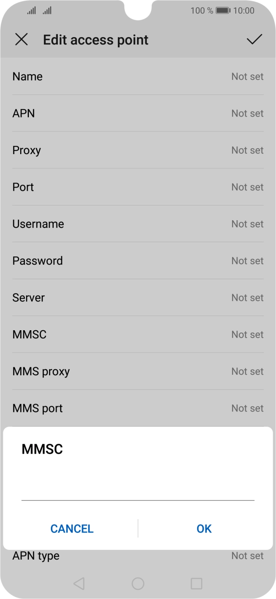Tap the home circle navigation icon
276x599 pixels.
coord(138,583)
